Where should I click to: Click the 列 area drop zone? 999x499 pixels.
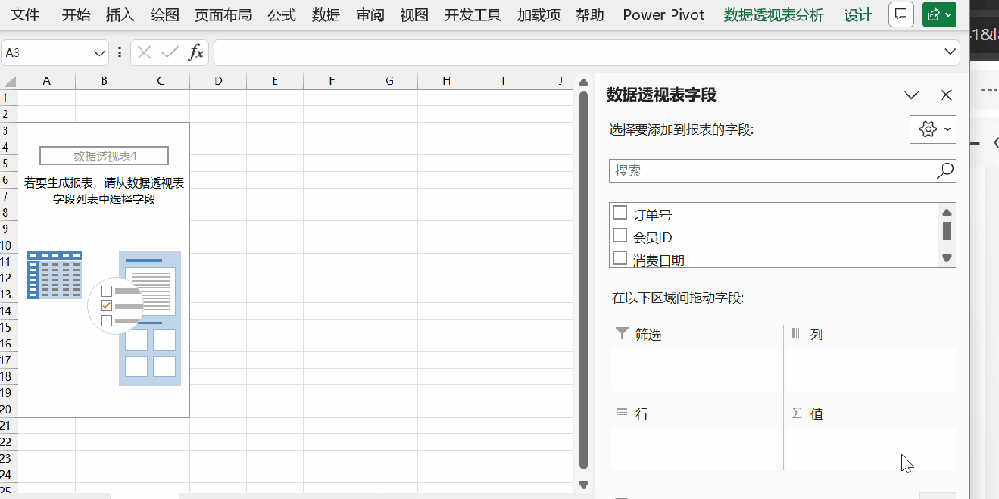click(x=871, y=368)
